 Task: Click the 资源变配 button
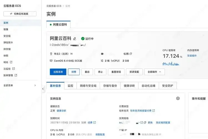click(x=134, y=72)
